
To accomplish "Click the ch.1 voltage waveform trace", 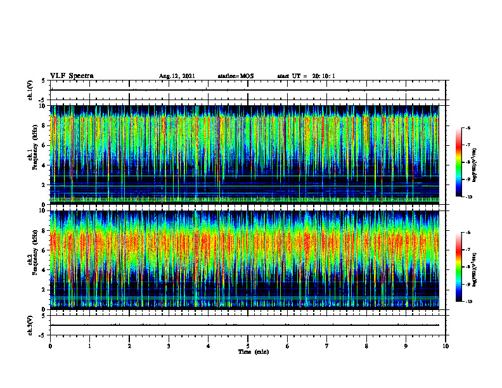I will point(245,90).
